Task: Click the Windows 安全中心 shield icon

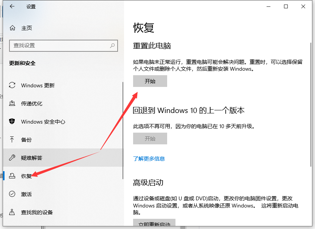Action: pyautogui.click(x=12, y=121)
